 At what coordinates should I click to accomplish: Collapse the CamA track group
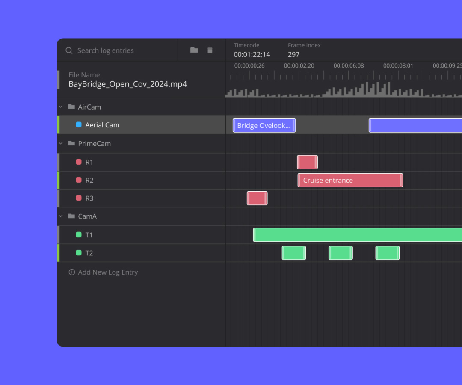60,216
